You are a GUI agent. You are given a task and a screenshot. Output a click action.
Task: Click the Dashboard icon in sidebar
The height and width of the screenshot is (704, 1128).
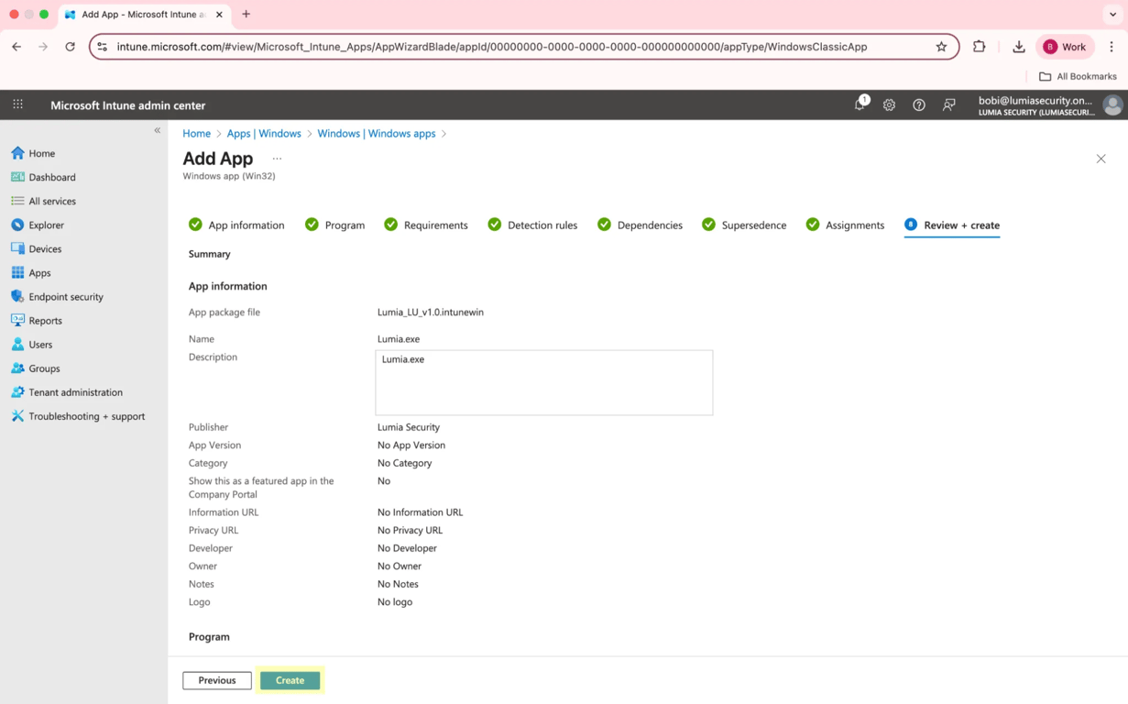click(x=17, y=177)
